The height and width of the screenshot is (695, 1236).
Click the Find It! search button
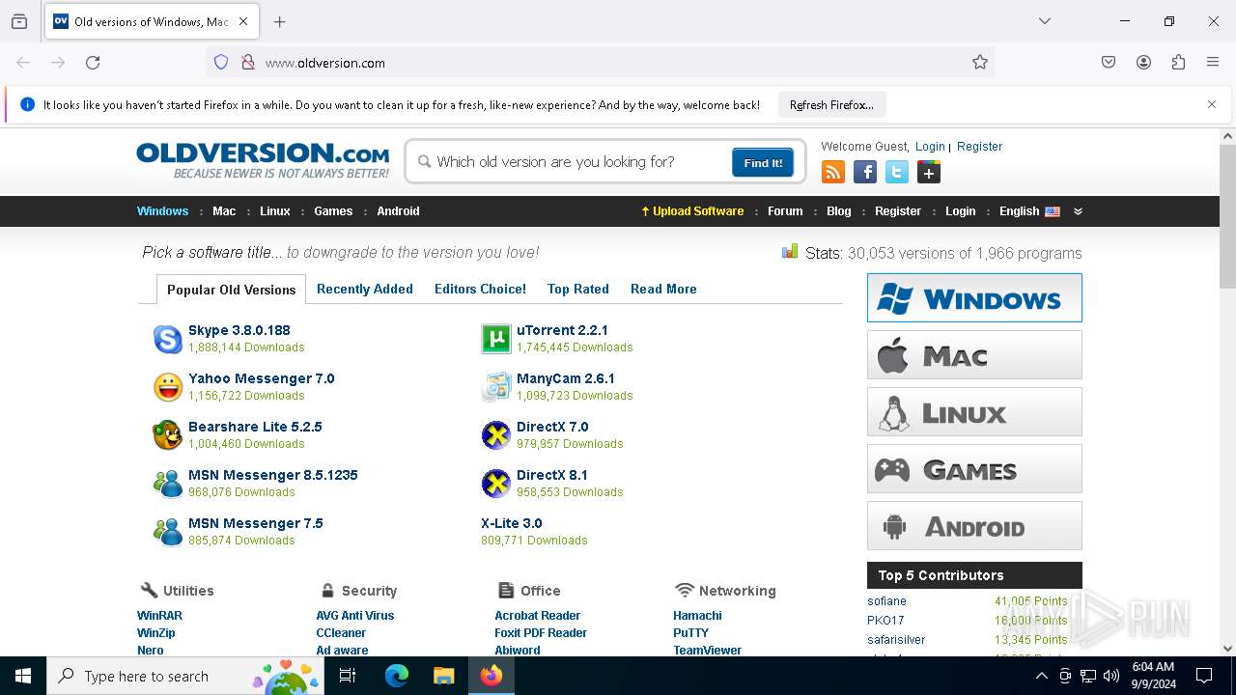[763, 163]
